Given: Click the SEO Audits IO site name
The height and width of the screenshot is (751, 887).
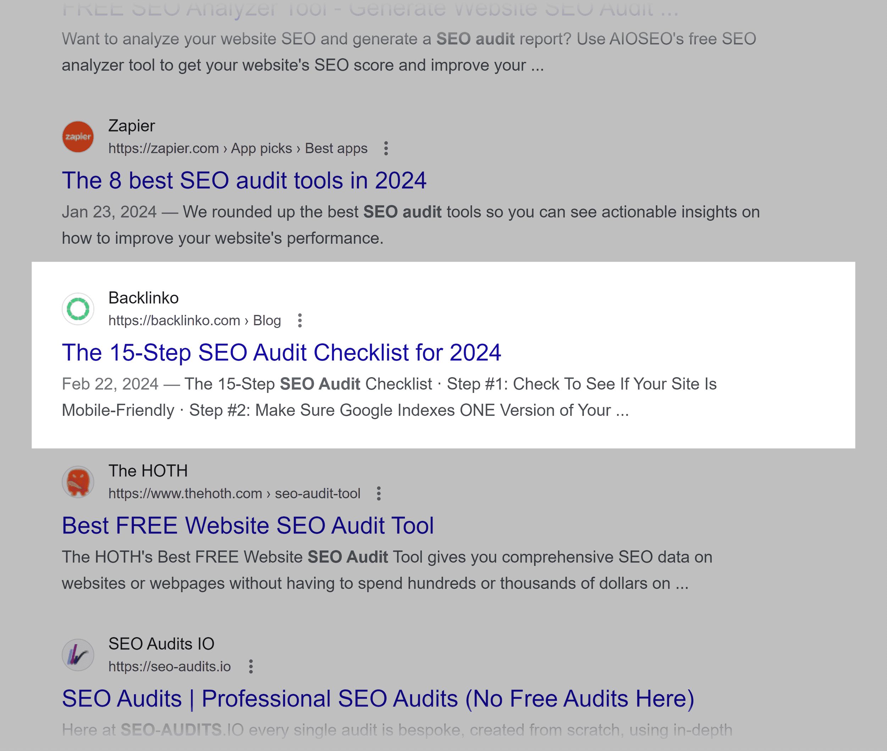Looking at the screenshot, I should tap(161, 644).
